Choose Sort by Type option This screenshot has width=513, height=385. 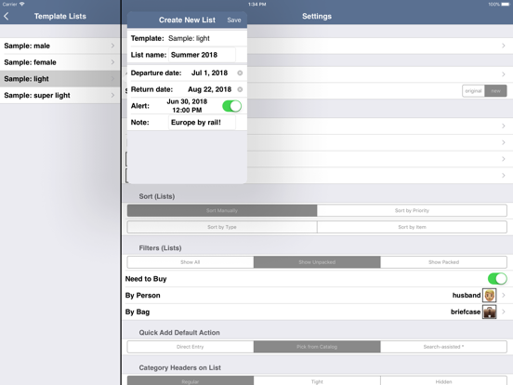(222, 227)
